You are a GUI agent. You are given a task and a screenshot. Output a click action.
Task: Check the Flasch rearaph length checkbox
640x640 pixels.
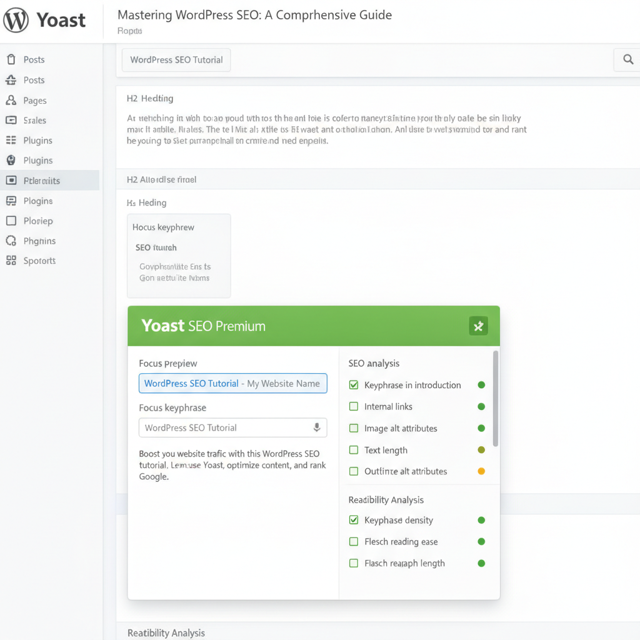(x=354, y=563)
